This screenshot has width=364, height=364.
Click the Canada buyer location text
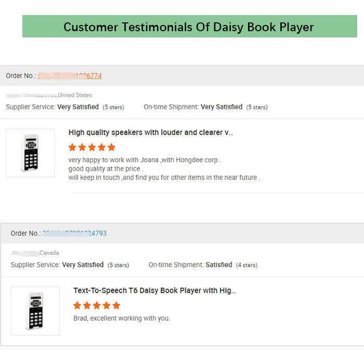tap(49, 253)
